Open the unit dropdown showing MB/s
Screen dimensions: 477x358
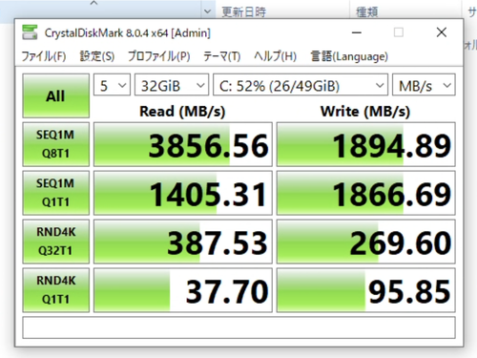[424, 85]
